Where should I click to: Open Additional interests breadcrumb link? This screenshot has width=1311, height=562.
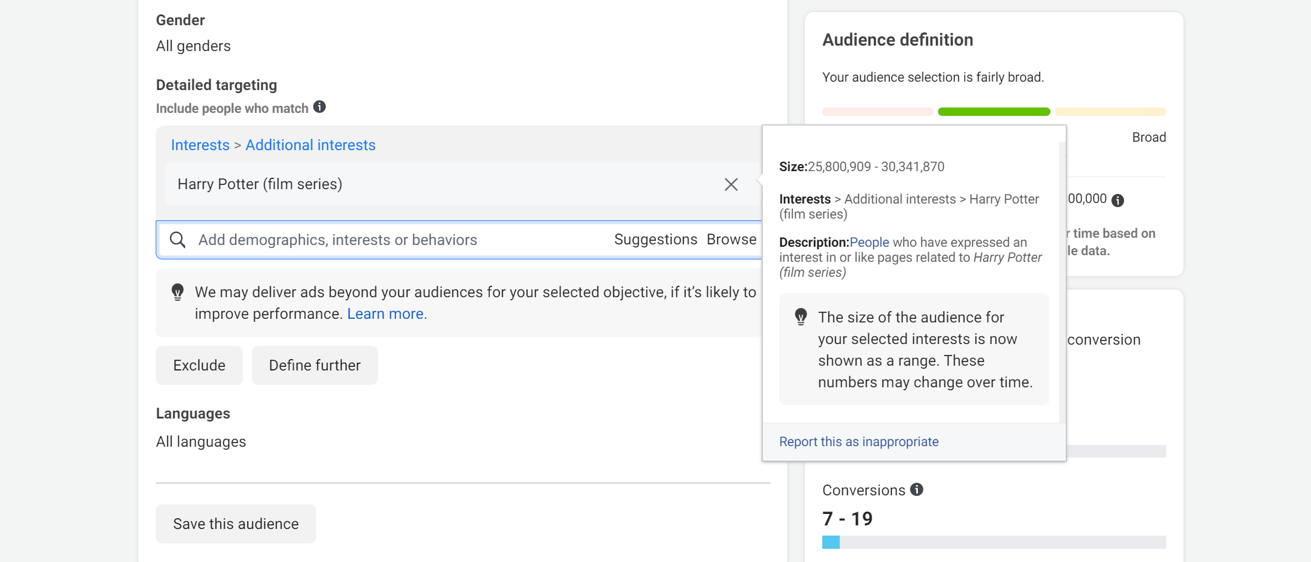pos(310,145)
